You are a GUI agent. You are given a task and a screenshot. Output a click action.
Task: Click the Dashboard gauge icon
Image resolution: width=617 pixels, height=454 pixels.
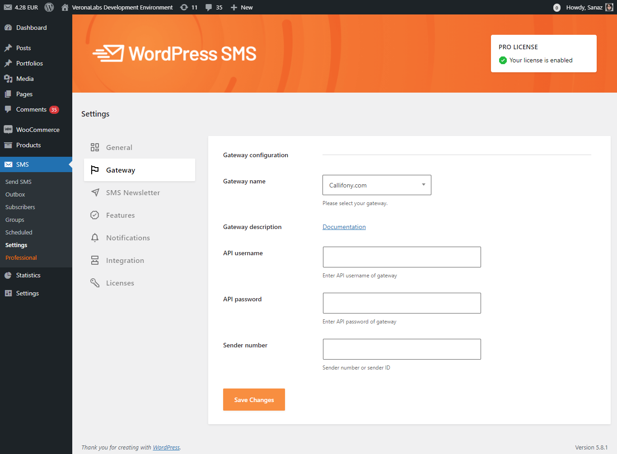[x=8, y=28]
